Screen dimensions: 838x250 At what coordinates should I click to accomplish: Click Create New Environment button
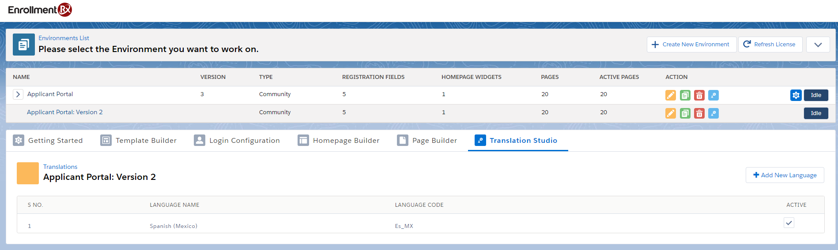691,45
